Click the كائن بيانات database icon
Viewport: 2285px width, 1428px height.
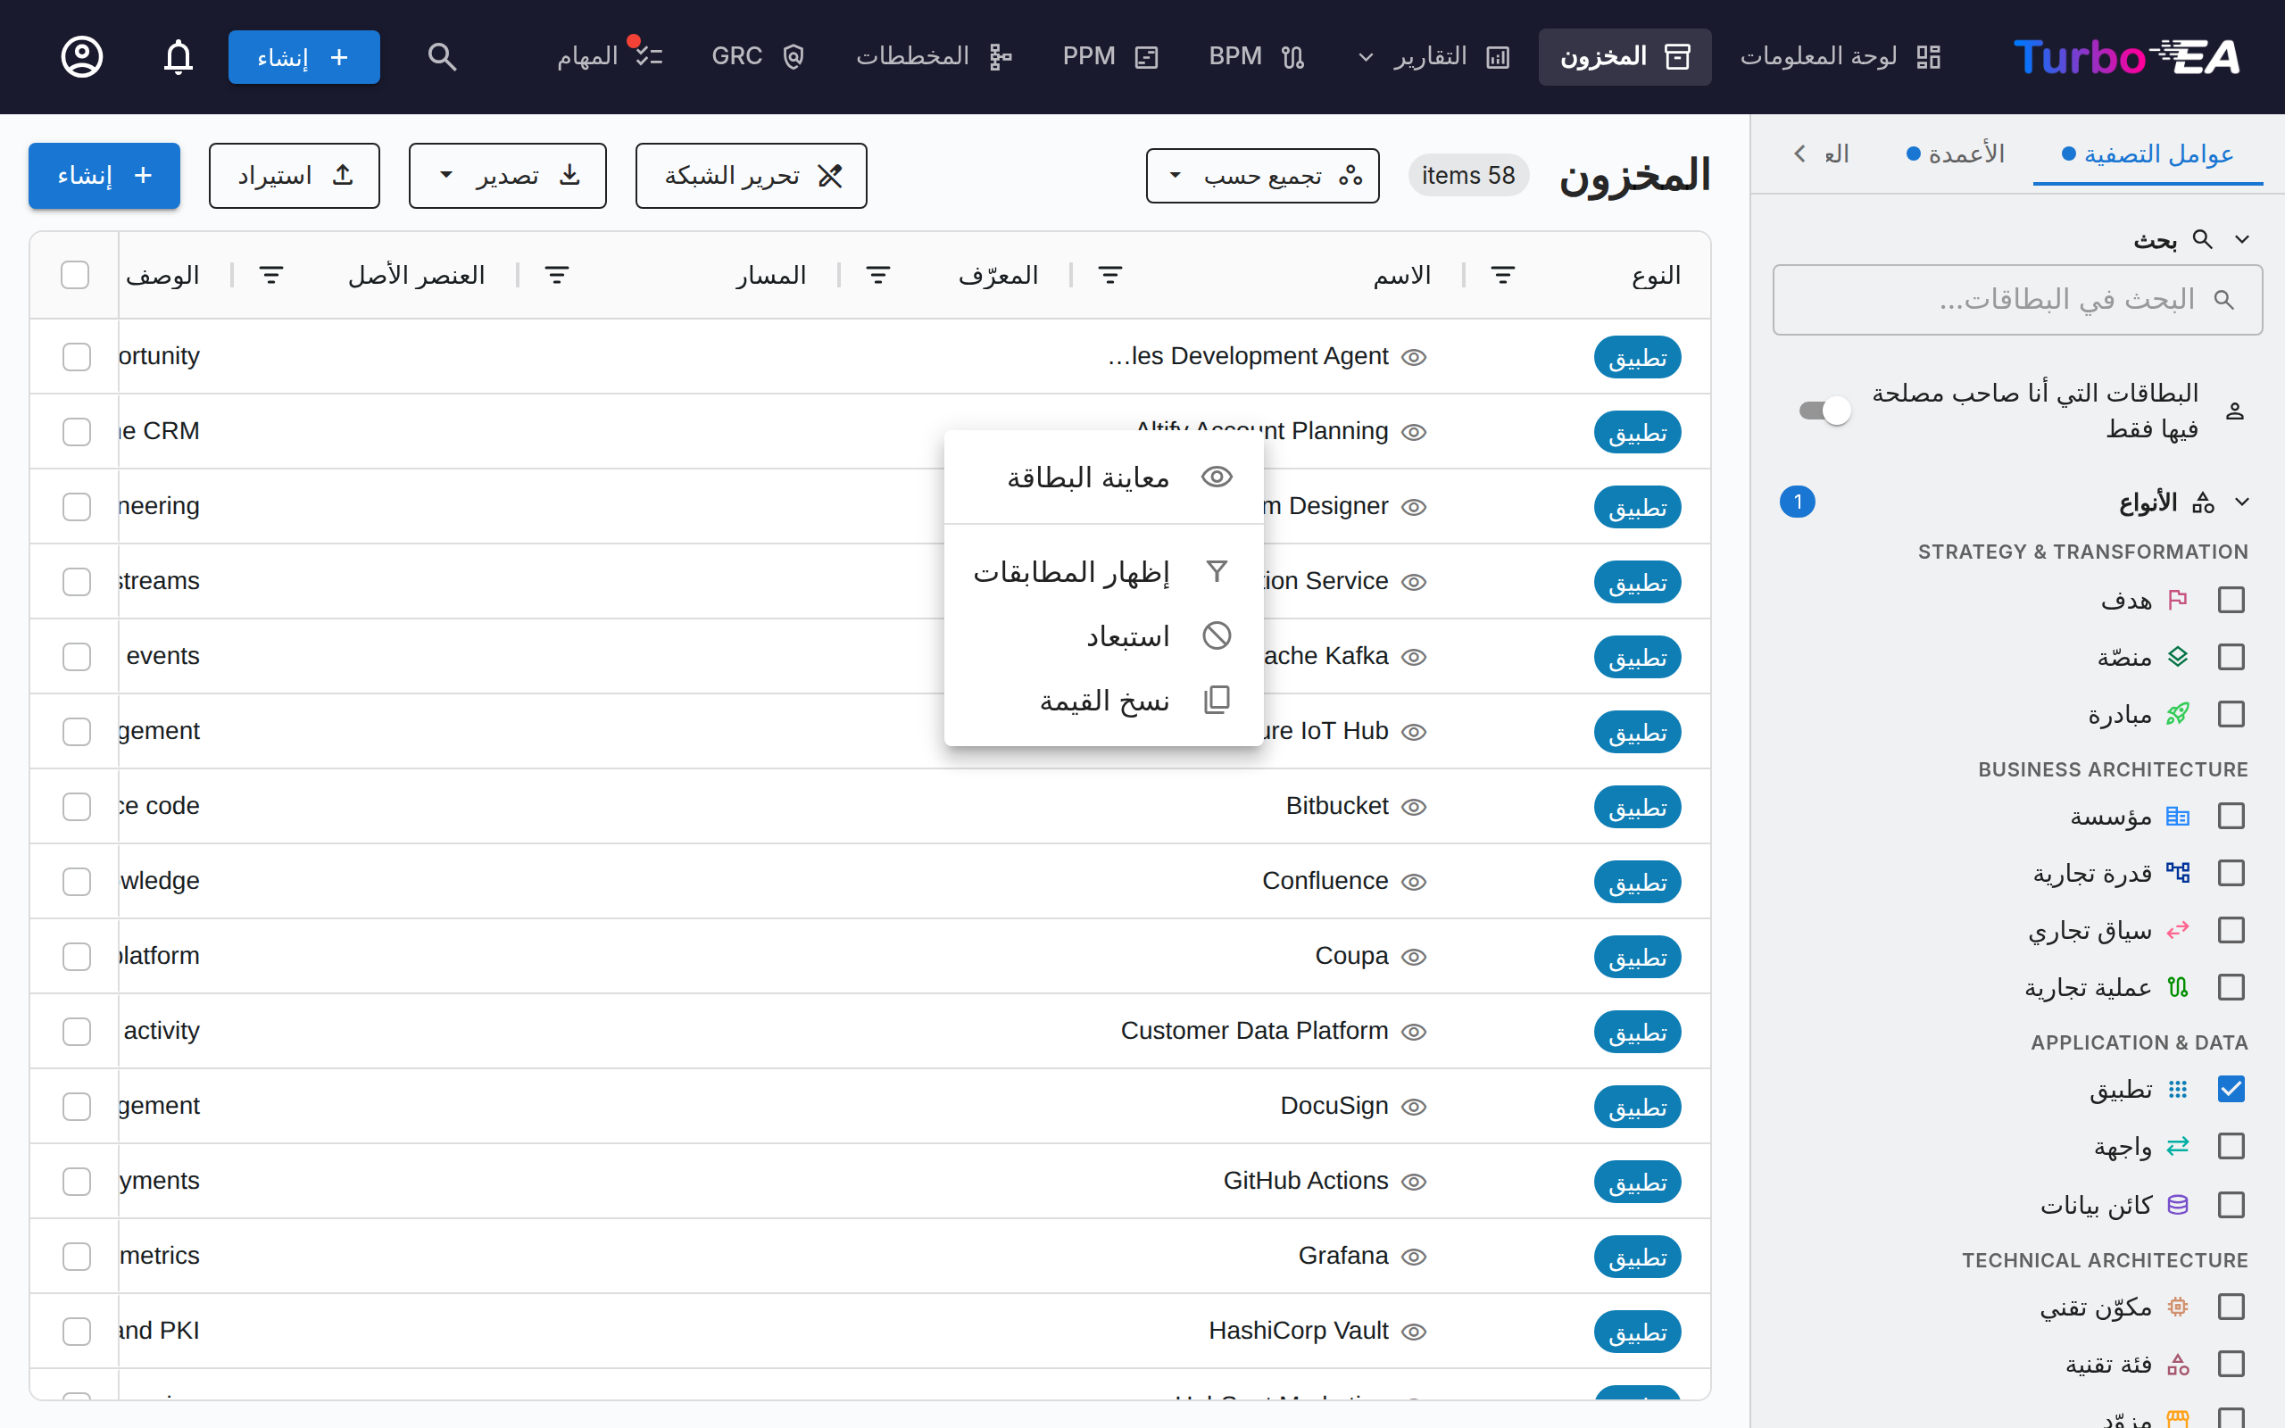pyautogui.click(x=2177, y=1204)
